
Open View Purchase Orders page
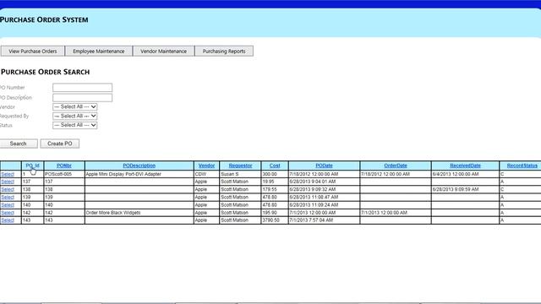[32, 51]
